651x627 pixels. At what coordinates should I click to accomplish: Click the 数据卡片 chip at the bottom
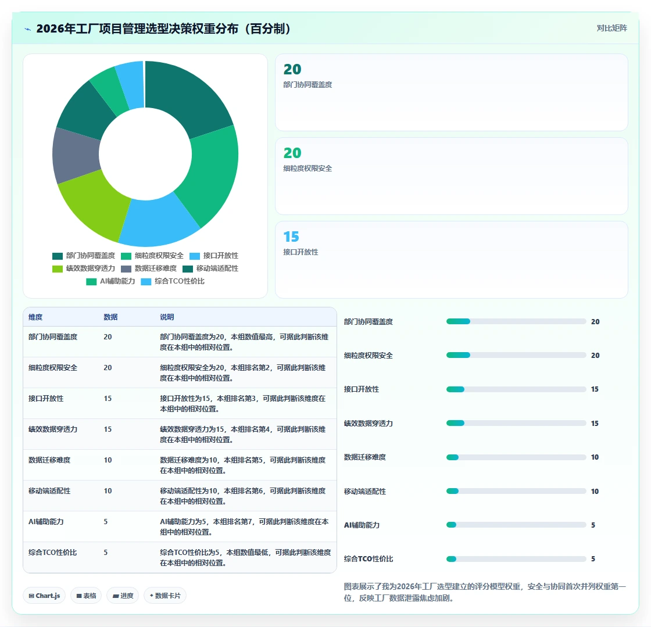tap(165, 596)
